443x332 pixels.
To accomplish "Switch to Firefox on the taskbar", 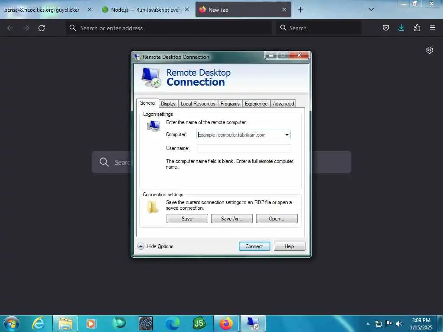I will tap(226, 323).
